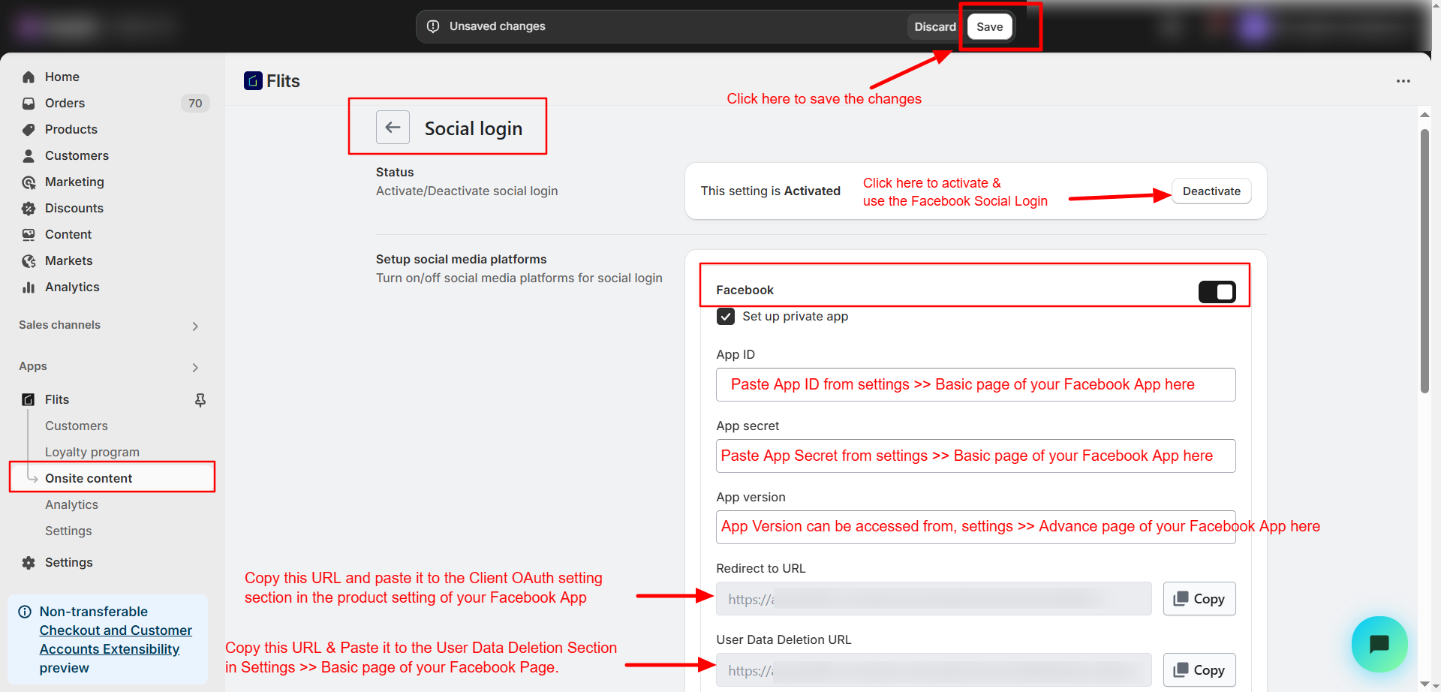Open Checkout and Customer Accounts Extensibility link

116,639
